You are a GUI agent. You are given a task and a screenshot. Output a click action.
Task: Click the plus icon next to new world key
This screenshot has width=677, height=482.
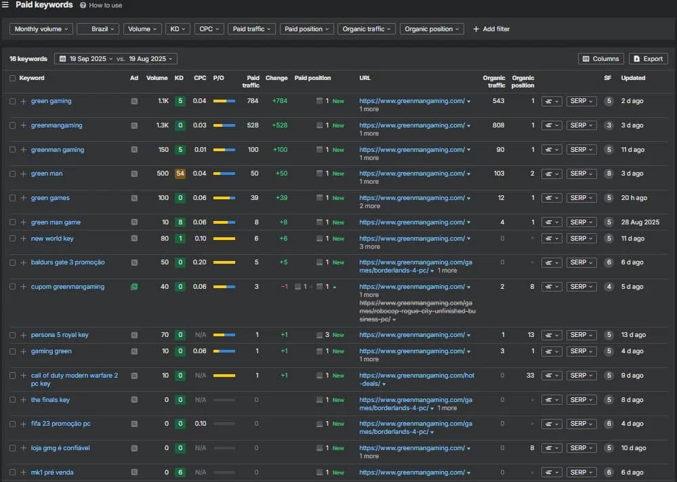pyautogui.click(x=23, y=239)
